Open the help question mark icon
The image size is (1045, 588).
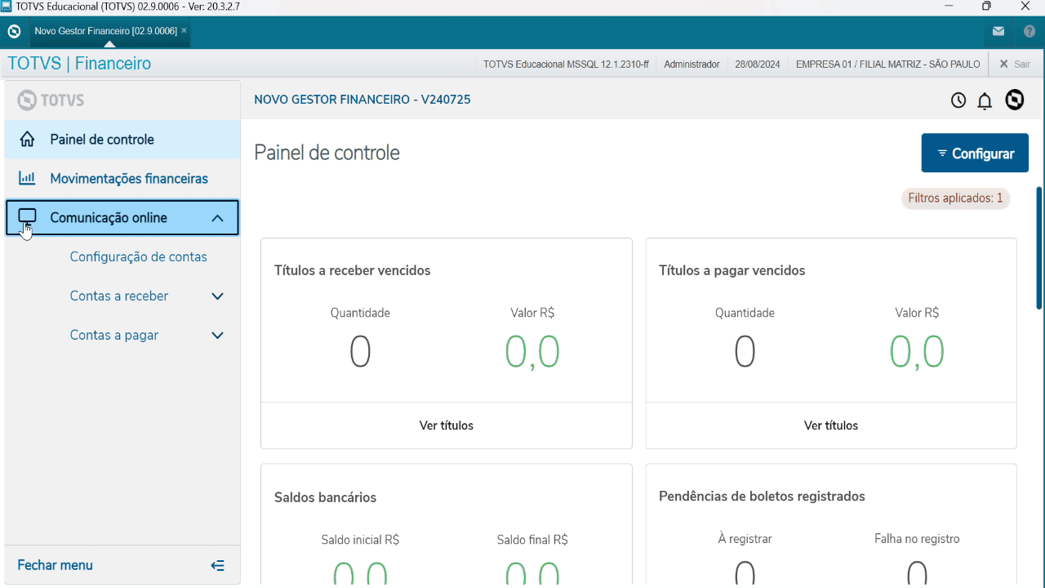[1029, 32]
